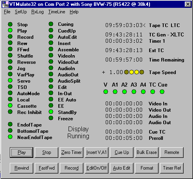
Task: Click the Local status LED
Action: click(x=10, y=99)
